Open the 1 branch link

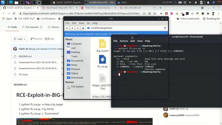click(36, 39)
